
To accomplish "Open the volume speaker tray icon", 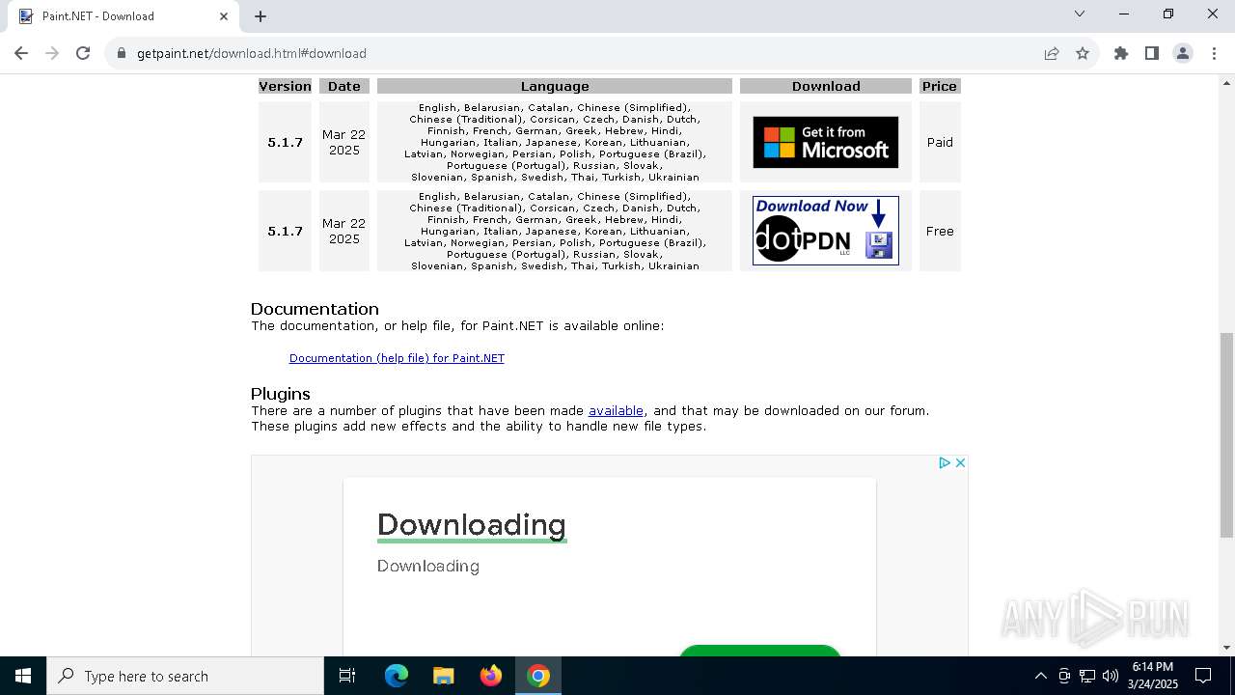I will pos(1111,676).
